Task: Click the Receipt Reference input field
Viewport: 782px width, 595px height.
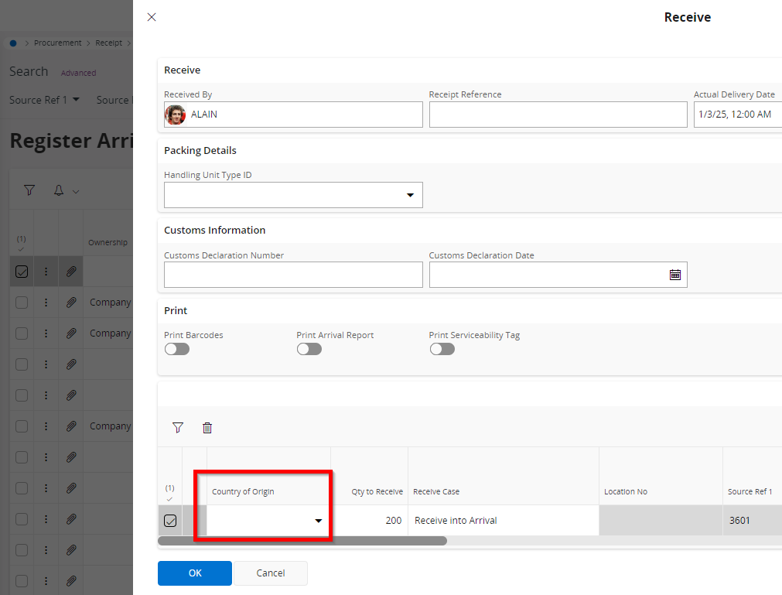Action: click(558, 115)
